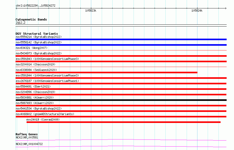Image resolution: width=234 pixels, height=150 pixels.
Task: Open esv3591843 (1000GenomesConsortiumPhase3) label
Action: click(x=47, y=59)
